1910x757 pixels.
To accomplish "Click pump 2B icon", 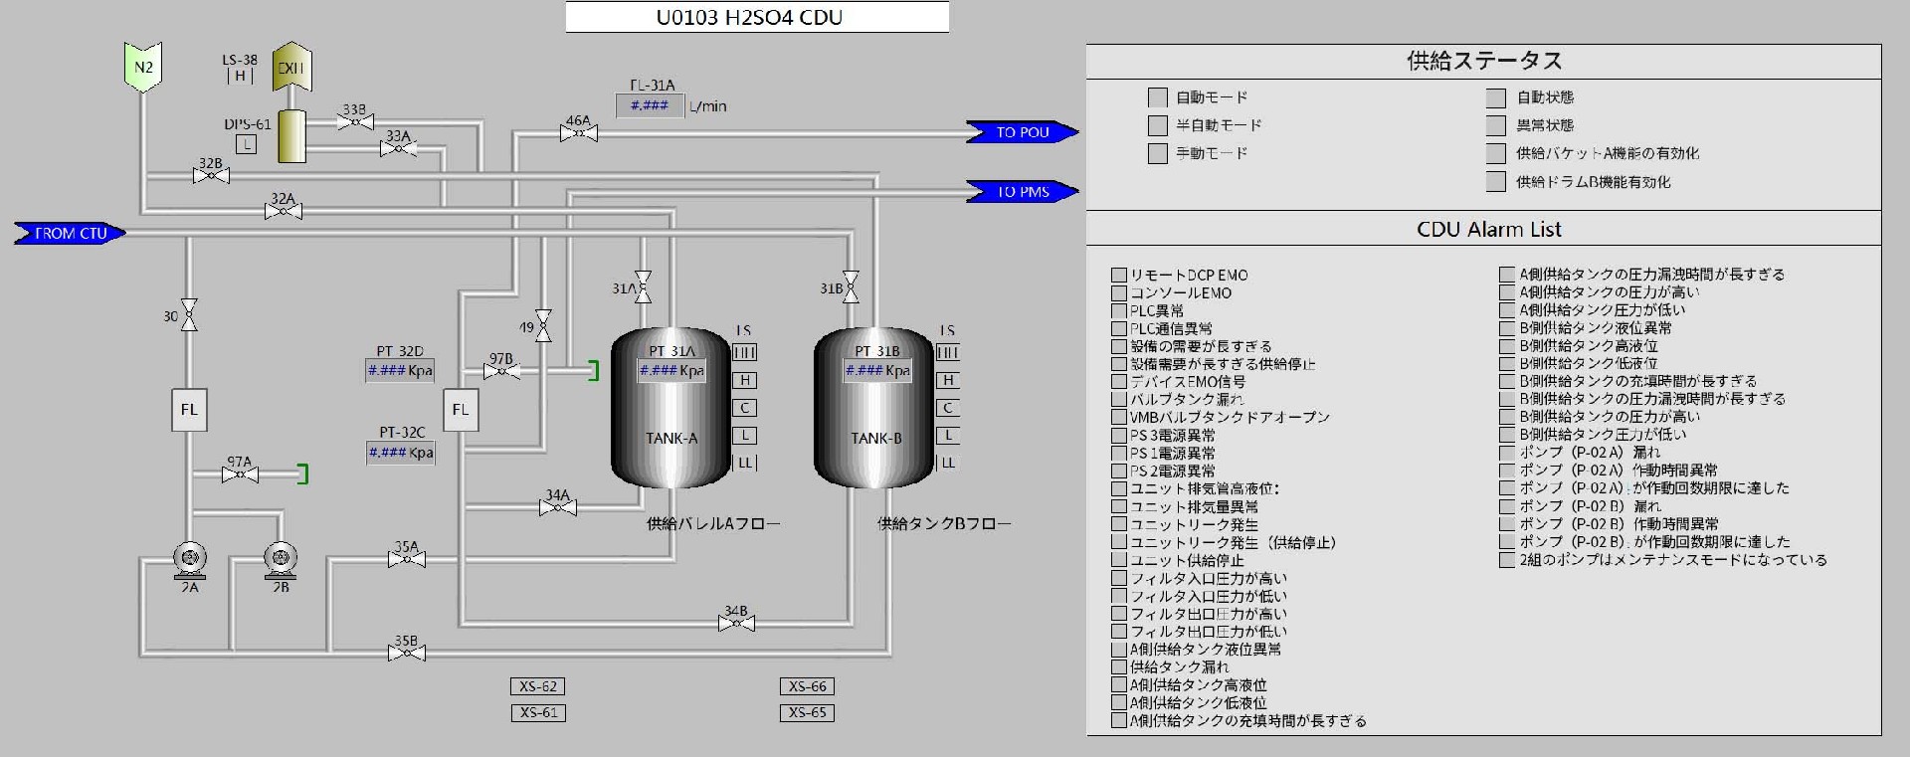I will 281,559.
